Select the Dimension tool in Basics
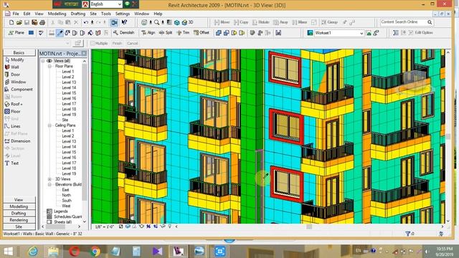 17,141
